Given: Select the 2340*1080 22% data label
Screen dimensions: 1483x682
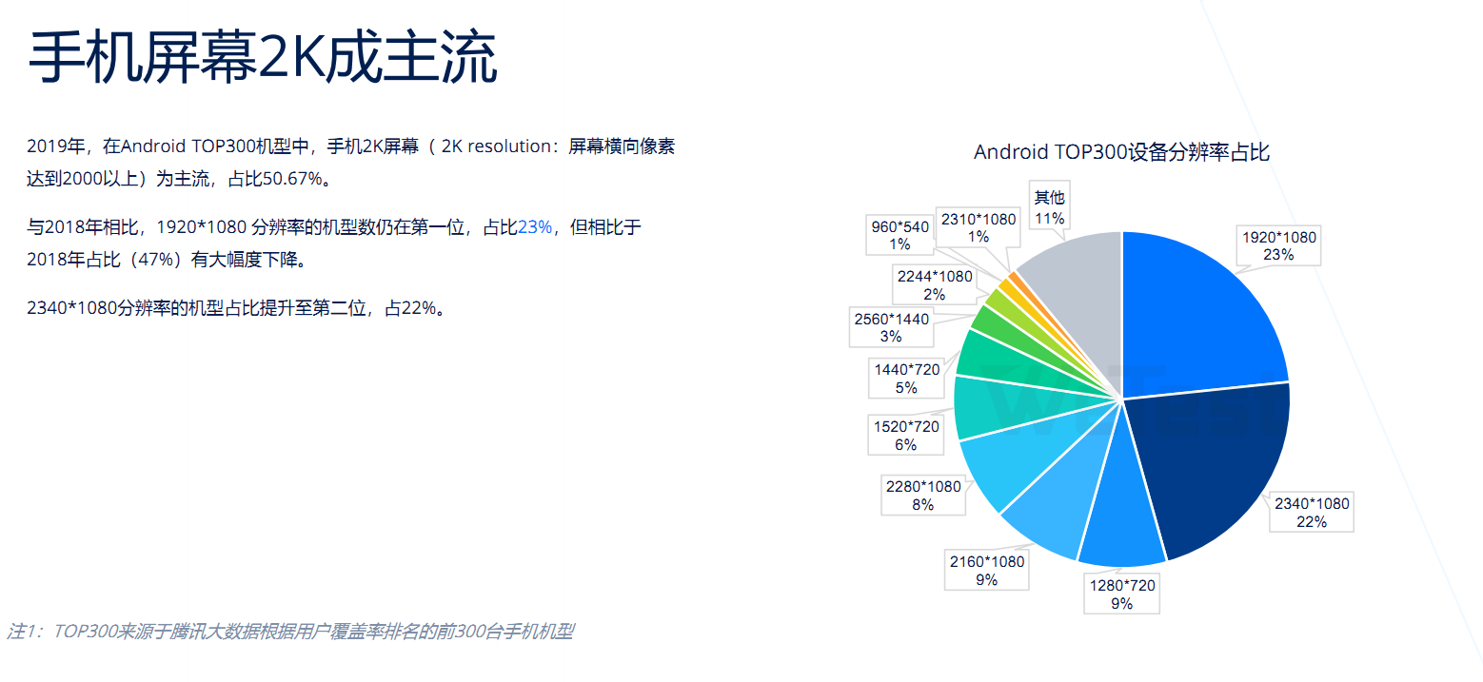Looking at the screenshot, I should click(1311, 512).
